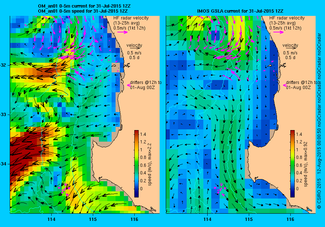
Task: Click the right map's 'drifters @12h to' label
Action: 302,83
